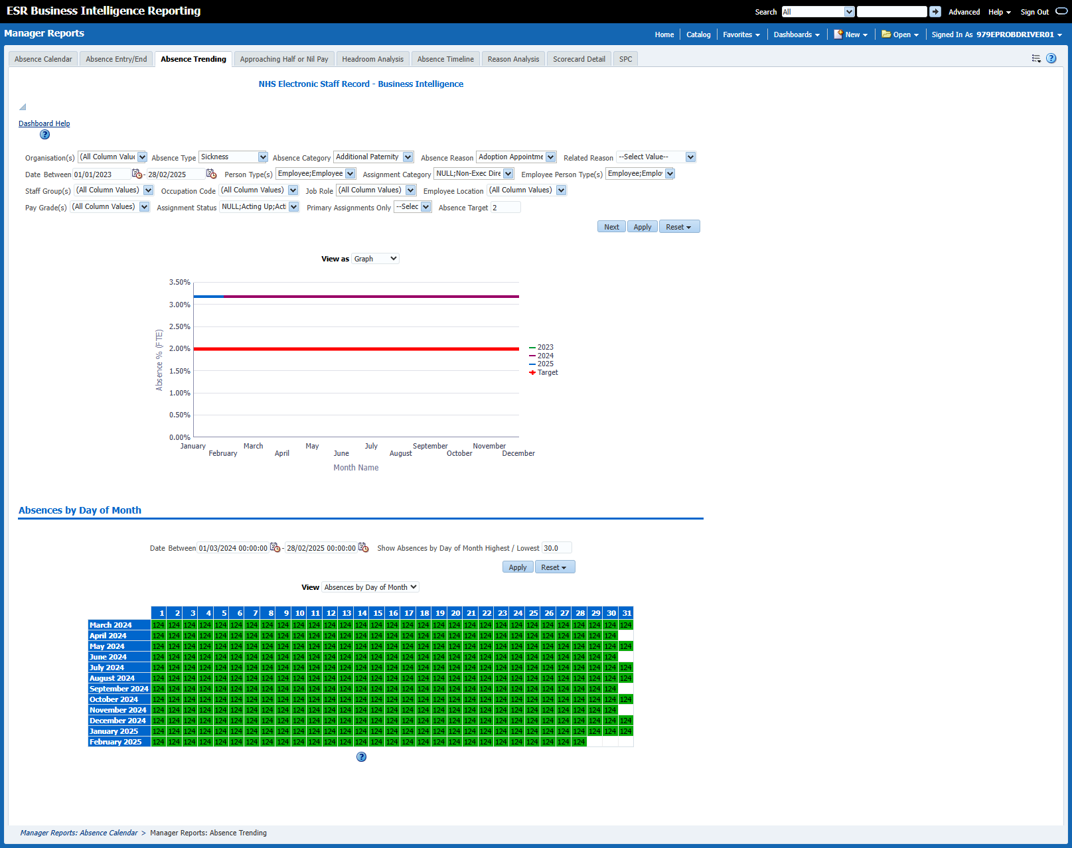Open calendar for 01/03/2024 date field
1072x848 pixels.
[275, 547]
